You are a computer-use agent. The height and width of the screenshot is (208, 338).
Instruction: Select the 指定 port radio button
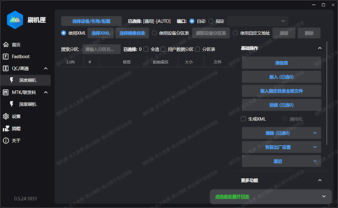pos(211,21)
